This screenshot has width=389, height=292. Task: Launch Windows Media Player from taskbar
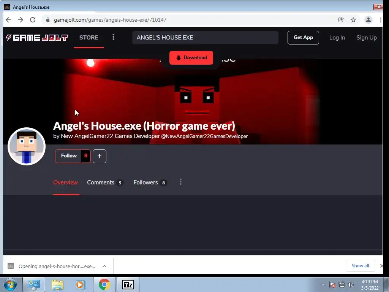81,284
